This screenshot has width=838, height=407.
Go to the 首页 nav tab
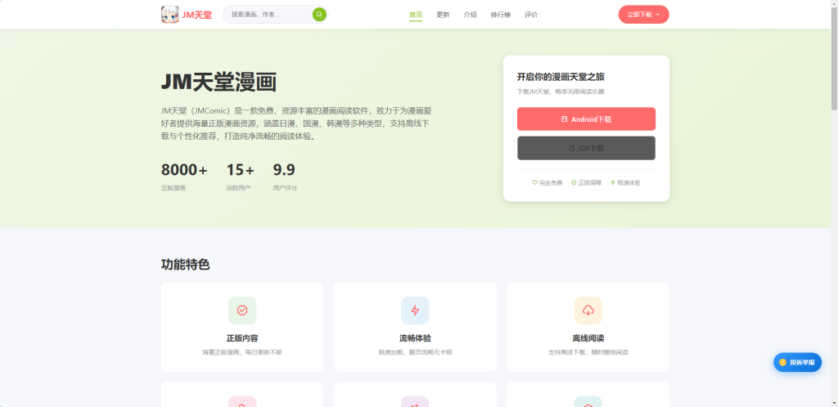click(416, 15)
